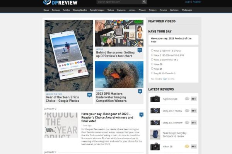
Task: Click the Sony a7CR score badge
Action: pos(194,111)
